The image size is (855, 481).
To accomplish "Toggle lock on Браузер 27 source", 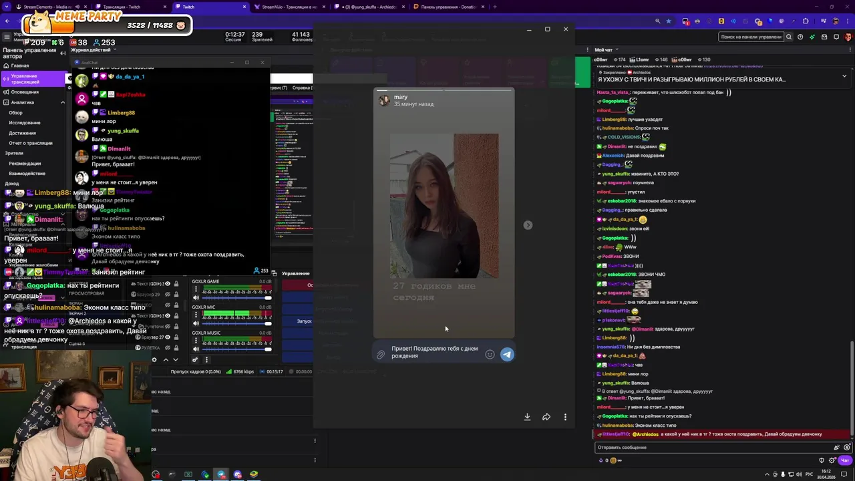I will coord(176,337).
